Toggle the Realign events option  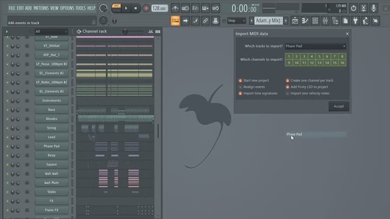tap(240, 87)
